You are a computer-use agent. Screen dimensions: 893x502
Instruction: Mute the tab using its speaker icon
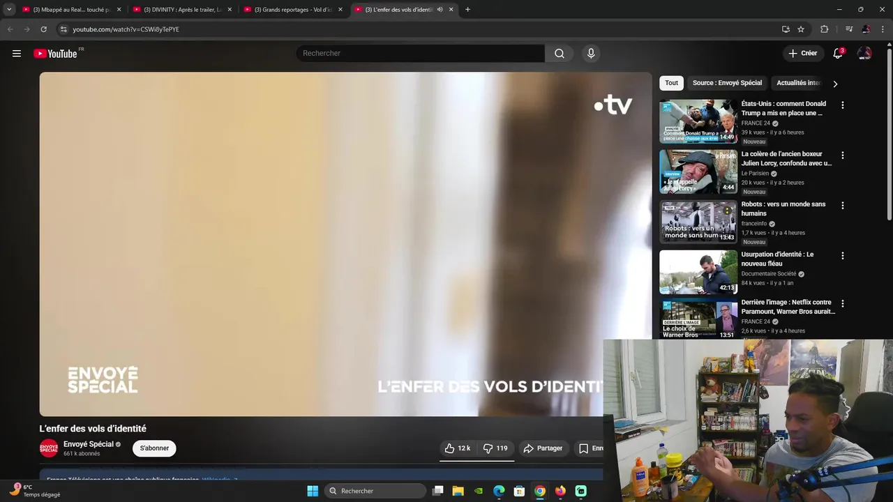point(440,10)
